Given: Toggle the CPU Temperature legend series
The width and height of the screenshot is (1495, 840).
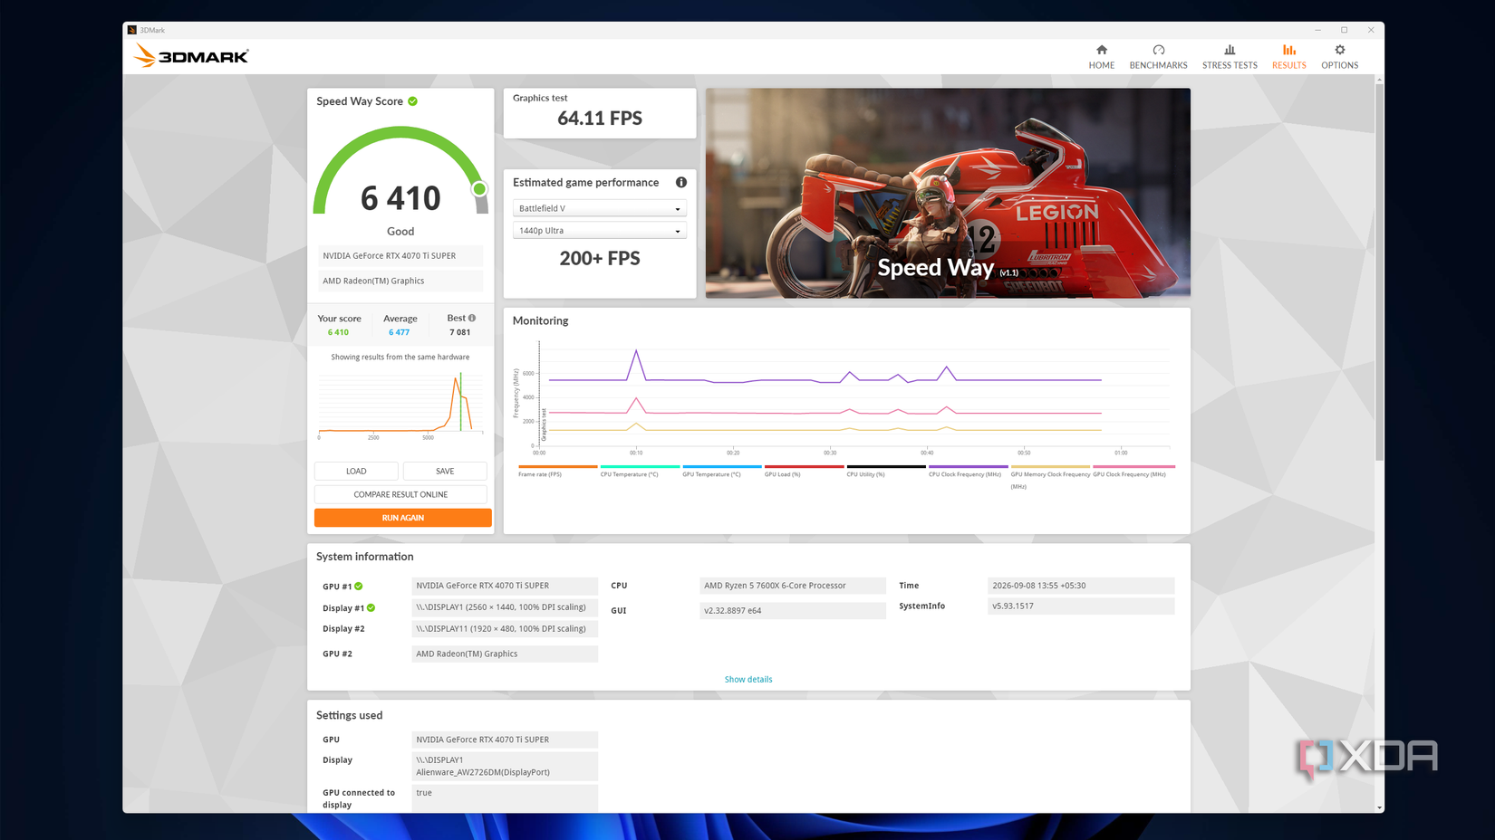Looking at the screenshot, I should tap(640, 471).
